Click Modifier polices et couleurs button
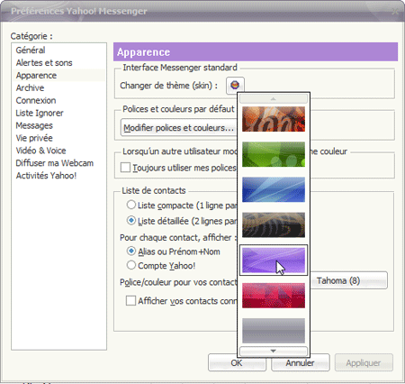The image size is (405, 384). [178, 128]
